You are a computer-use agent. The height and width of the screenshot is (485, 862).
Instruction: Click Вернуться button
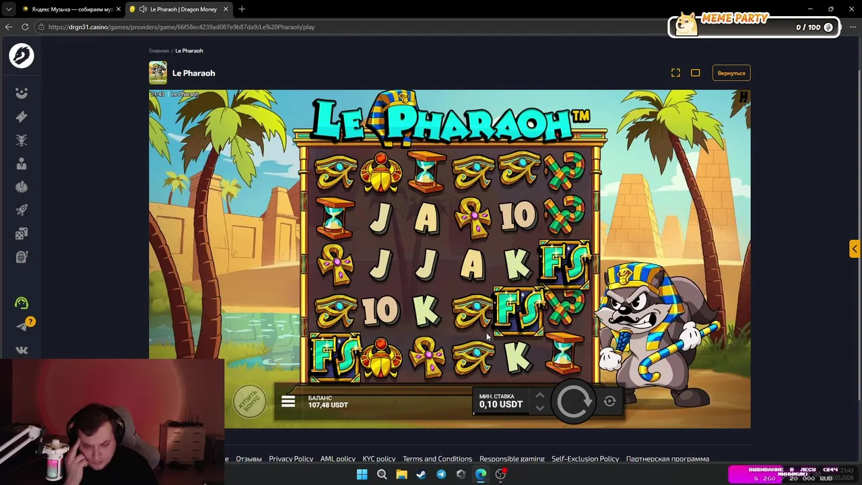click(731, 73)
